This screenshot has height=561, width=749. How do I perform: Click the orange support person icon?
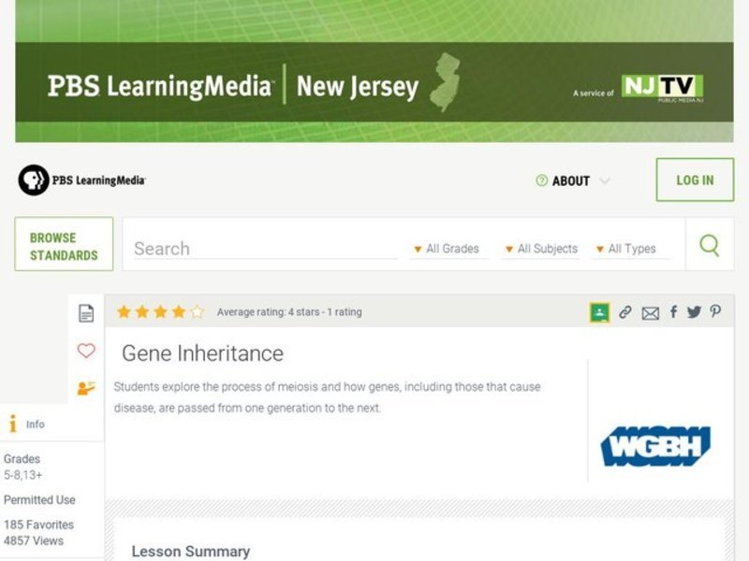point(86,386)
